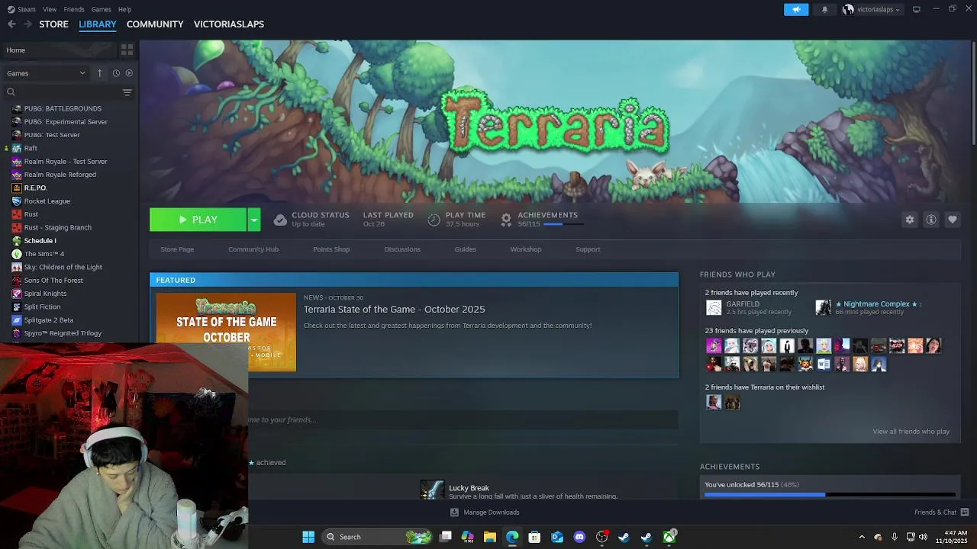The height and width of the screenshot is (549, 977).
Task: Open Friends & Chat icon
Action: pyautogui.click(x=964, y=512)
